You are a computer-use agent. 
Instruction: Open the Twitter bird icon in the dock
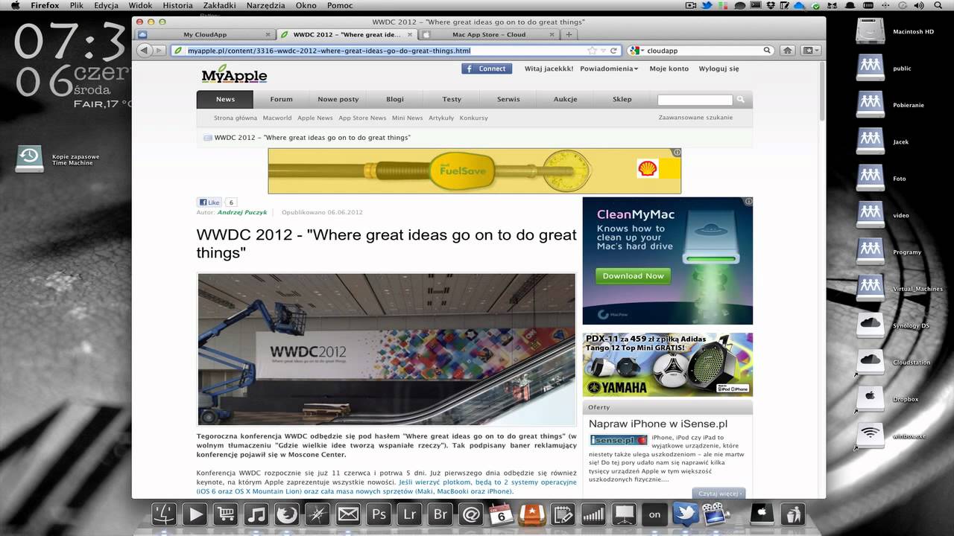685,513
